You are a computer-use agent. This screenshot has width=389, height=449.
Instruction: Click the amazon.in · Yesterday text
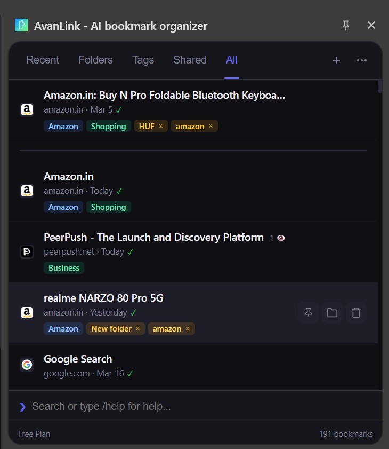(x=85, y=312)
